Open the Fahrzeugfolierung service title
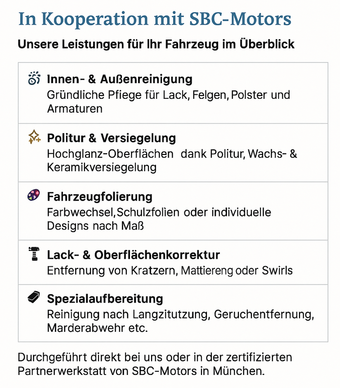This screenshot has height=388, width=340. pyautogui.click(x=100, y=197)
